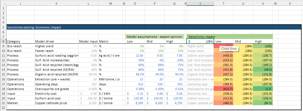Select the row 8 header
This screenshot has width=303, height=111.
tap(3, 41)
